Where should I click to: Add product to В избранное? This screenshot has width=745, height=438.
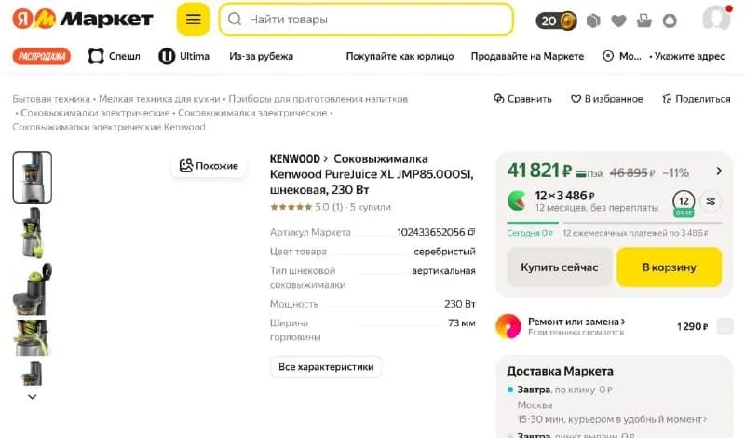coord(607,99)
